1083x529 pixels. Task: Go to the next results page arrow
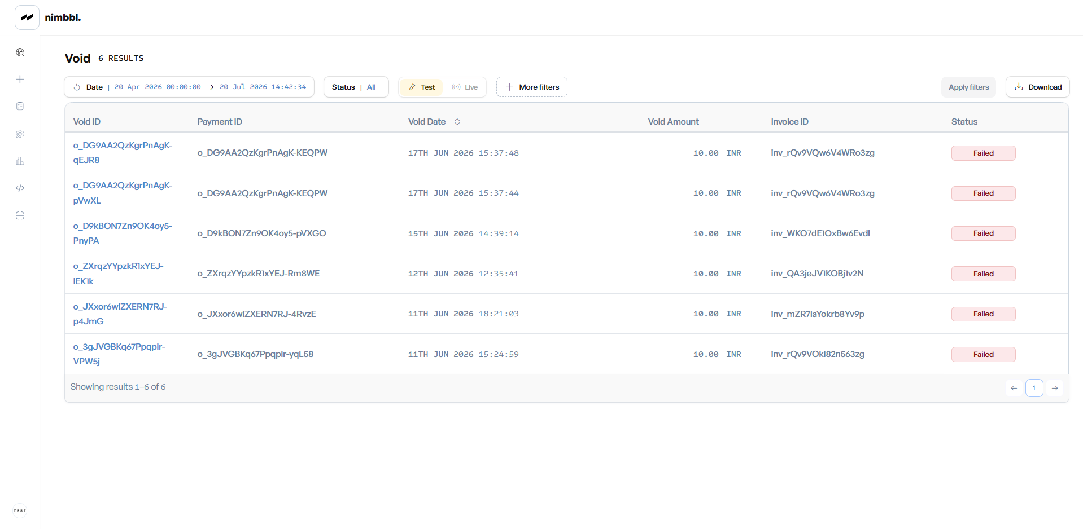pyautogui.click(x=1055, y=389)
